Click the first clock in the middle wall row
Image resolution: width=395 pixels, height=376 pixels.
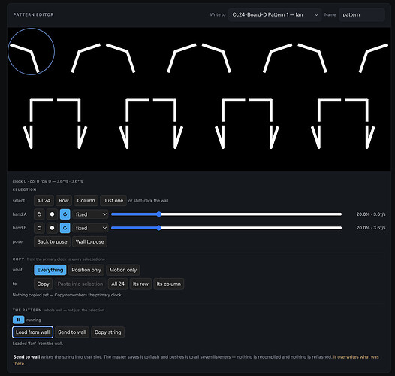32,99
